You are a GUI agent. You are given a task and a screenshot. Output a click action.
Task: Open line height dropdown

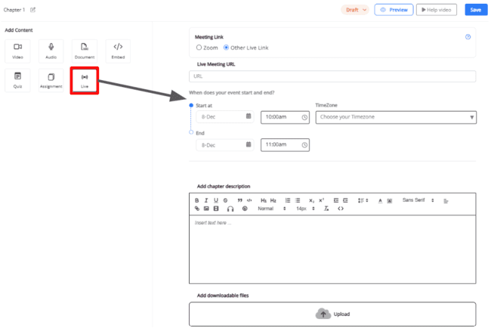[363, 200]
